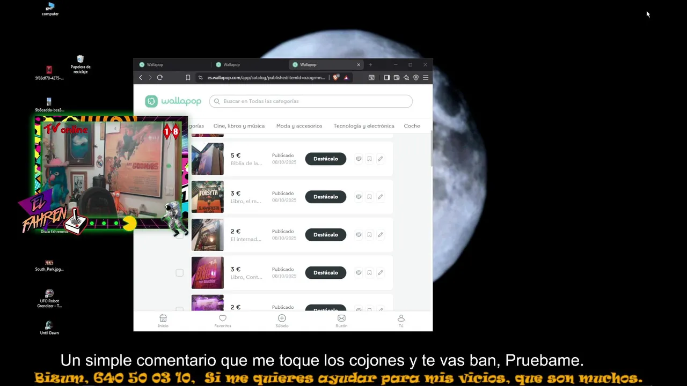Open site settings icon beside the URL
The width and height of the screenshot is (687, 386).
[201, 78]
